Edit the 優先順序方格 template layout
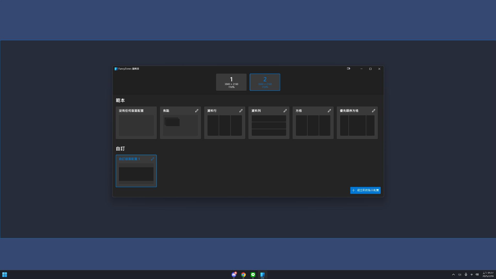 [x=373, y=111]
